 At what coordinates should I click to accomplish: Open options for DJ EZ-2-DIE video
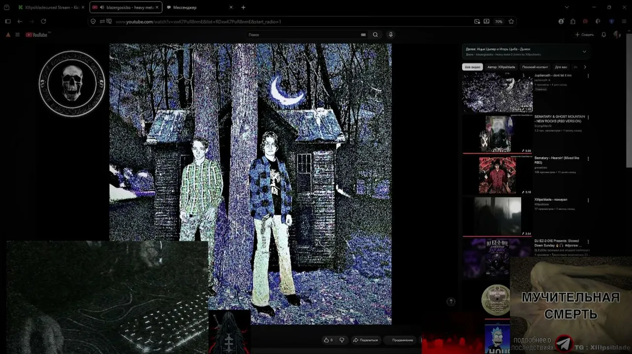588,242
